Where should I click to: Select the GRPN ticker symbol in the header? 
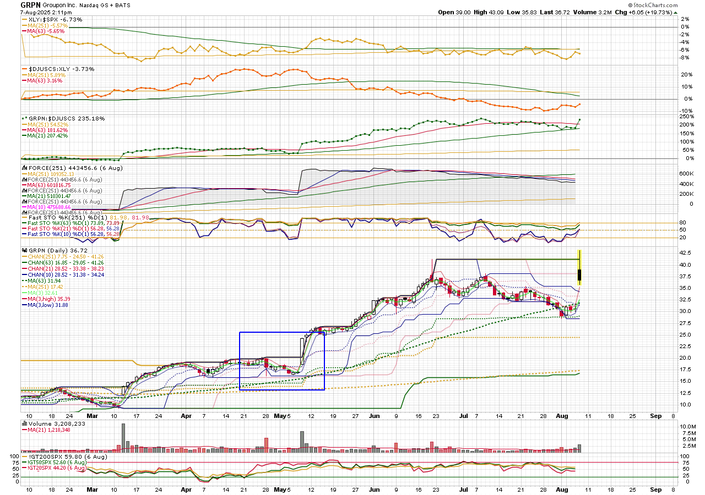tap(31, 4)
